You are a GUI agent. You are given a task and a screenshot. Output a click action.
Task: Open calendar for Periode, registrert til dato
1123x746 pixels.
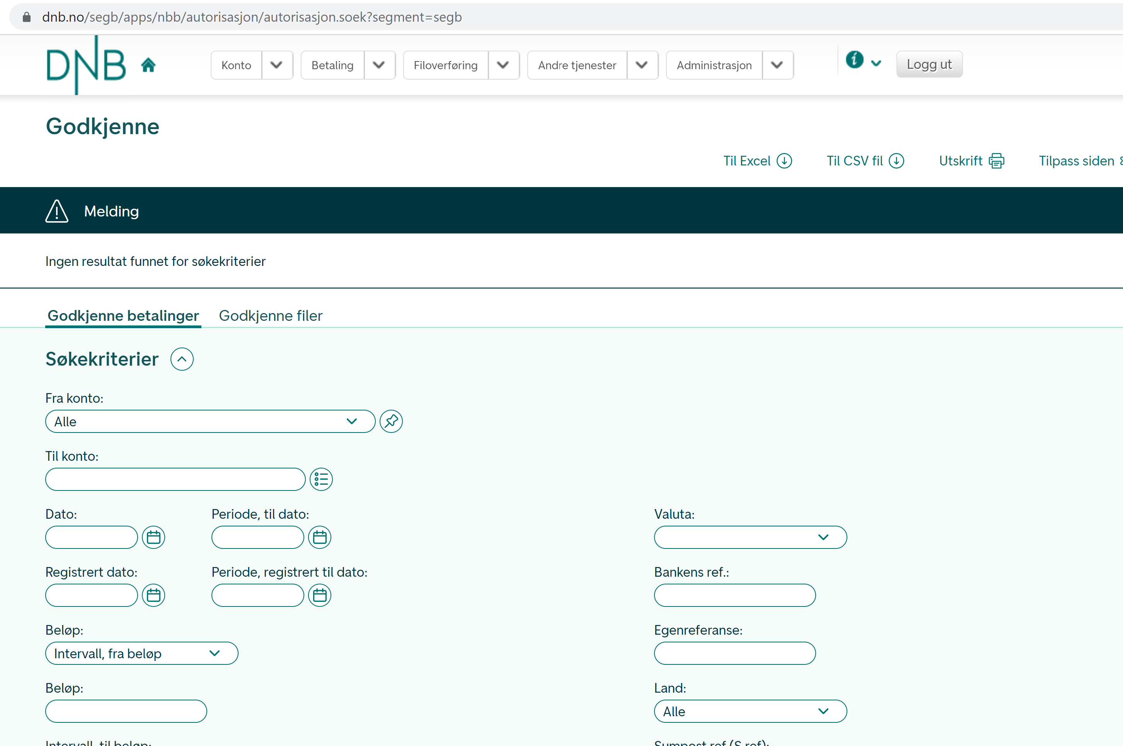point(320,595)
